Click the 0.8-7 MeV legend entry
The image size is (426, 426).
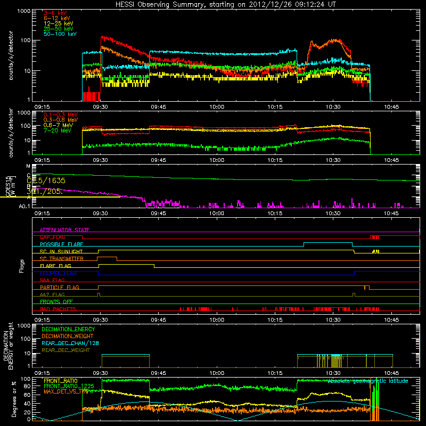coord(58,125)
